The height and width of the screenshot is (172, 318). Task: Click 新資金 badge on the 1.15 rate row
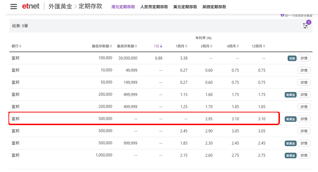(291, 95)
